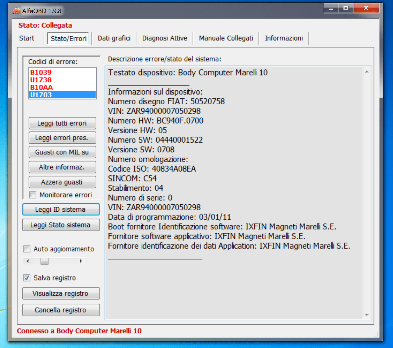Click Azzera guasti to clear faults
393x348 pixels.
[62, 182]
